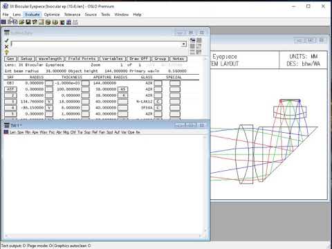This screenshot has width=332, height=249.
Task: Open the Lens menu
Action: 17,15
